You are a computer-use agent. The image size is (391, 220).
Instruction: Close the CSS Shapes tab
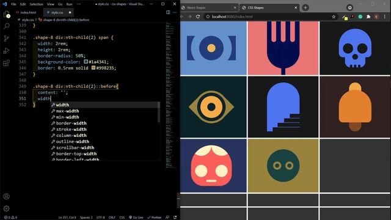[x=296, y=8]
